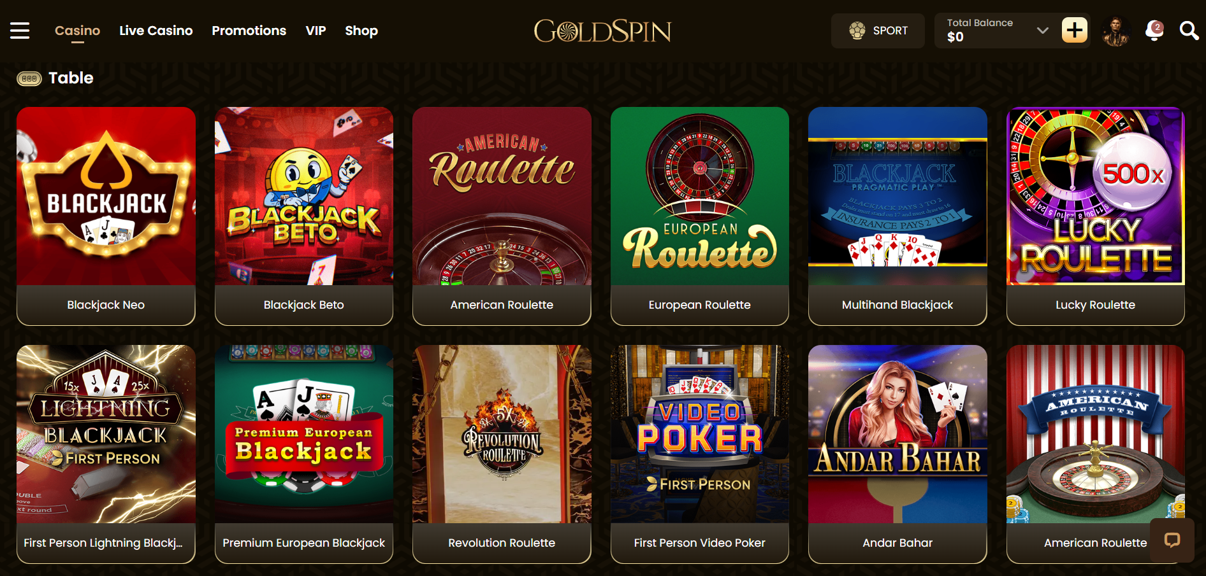Launch the Blackjack Neo game
The height and width of the screenshot is (576, 1206).
coord(106,216)
